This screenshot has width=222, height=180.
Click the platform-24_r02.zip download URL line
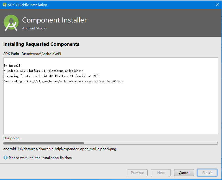(x=63, y=81)
